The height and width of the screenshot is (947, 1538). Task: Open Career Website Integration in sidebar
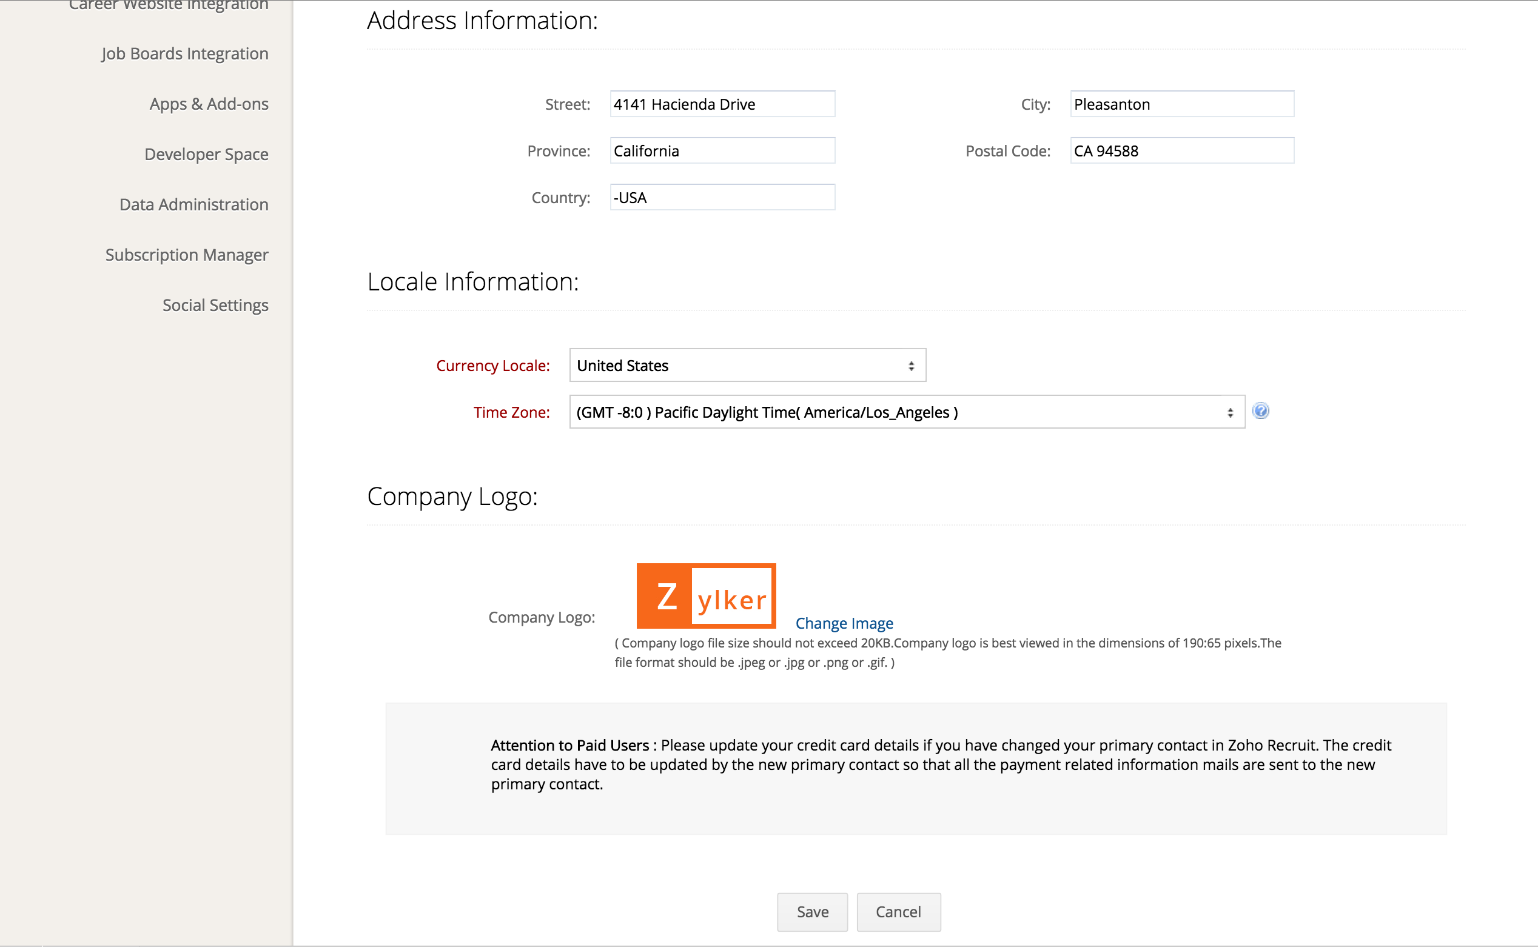pos(168,5)
